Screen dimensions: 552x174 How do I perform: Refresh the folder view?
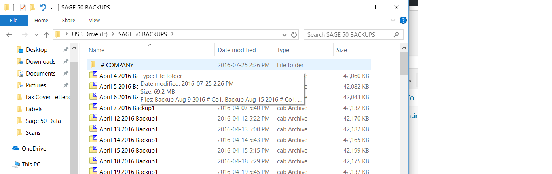click(x=294, y=35)
